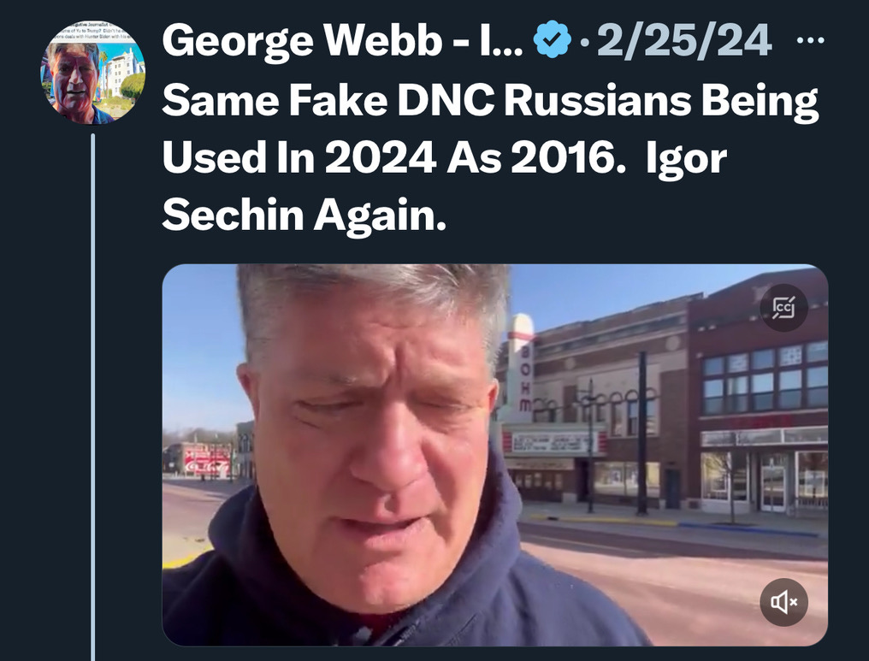The height and width of the screenshot is (661, 869).
Task: Open George Webb's profile avatar
Action: [92, 72]
